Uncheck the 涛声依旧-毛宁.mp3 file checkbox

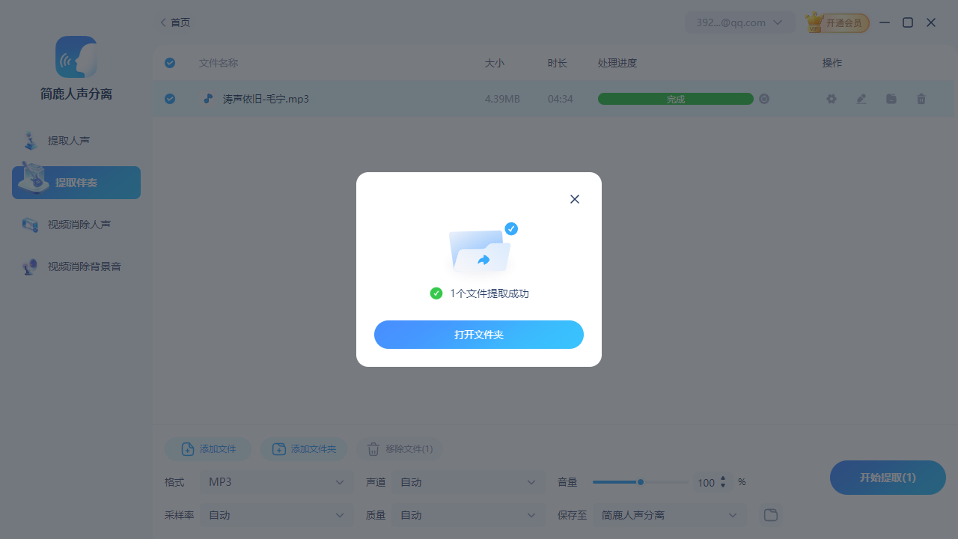point(170,98)
